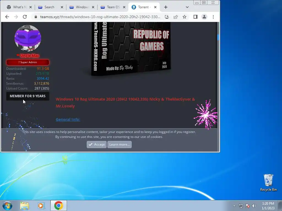Open the Action Center flag icon

point(248,206)
